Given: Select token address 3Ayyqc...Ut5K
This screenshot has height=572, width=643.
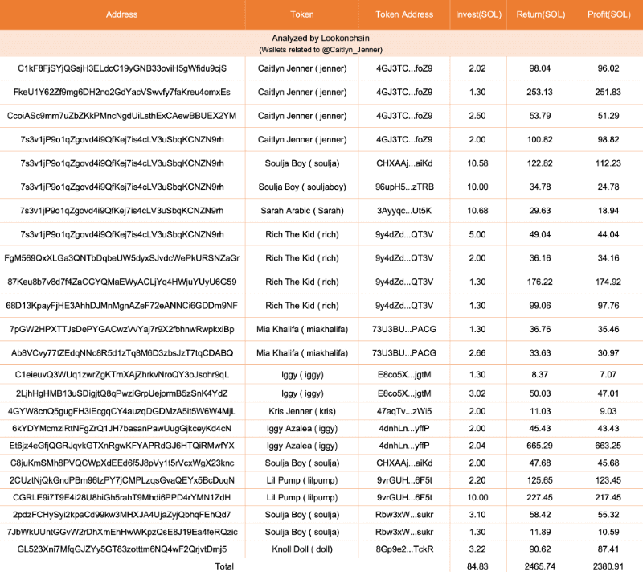Looking at the screenshot, I should point(404,211).
